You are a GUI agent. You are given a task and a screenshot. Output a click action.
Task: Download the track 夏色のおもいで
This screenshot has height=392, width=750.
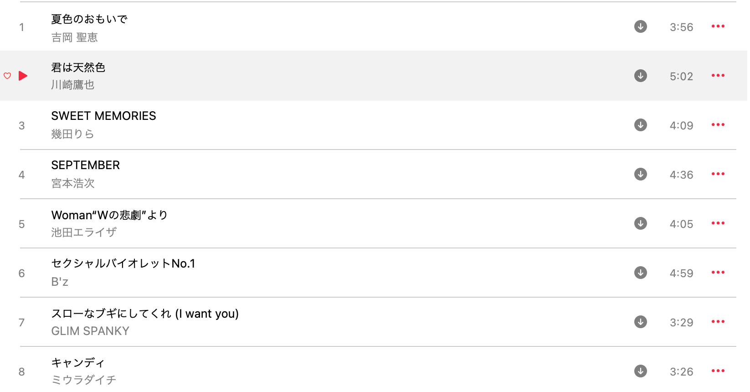pos(640,26)
